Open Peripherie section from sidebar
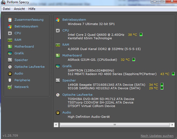The height and width of the screenshot is (139, 177). 22,80
